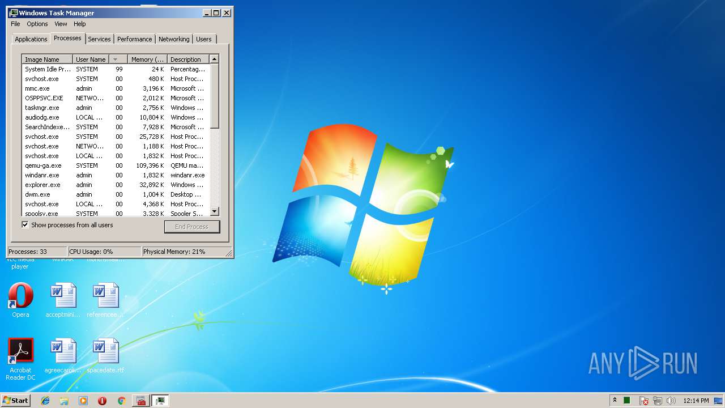725x408 pixels.
Task: Switch to the Services tab
Action: tap(99, 39)
